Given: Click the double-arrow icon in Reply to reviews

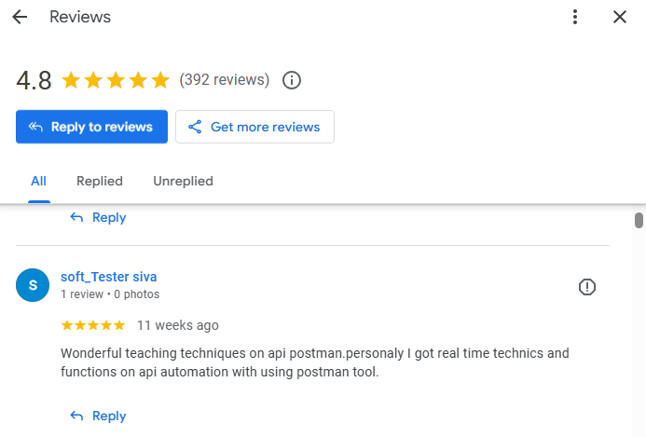Looking at the screenshot, I should coord(35,127).
